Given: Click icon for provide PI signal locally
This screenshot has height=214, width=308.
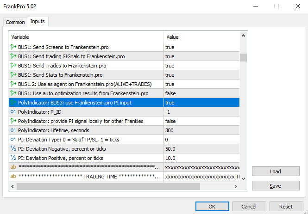Looking at the screenshot, I should 13,121.
